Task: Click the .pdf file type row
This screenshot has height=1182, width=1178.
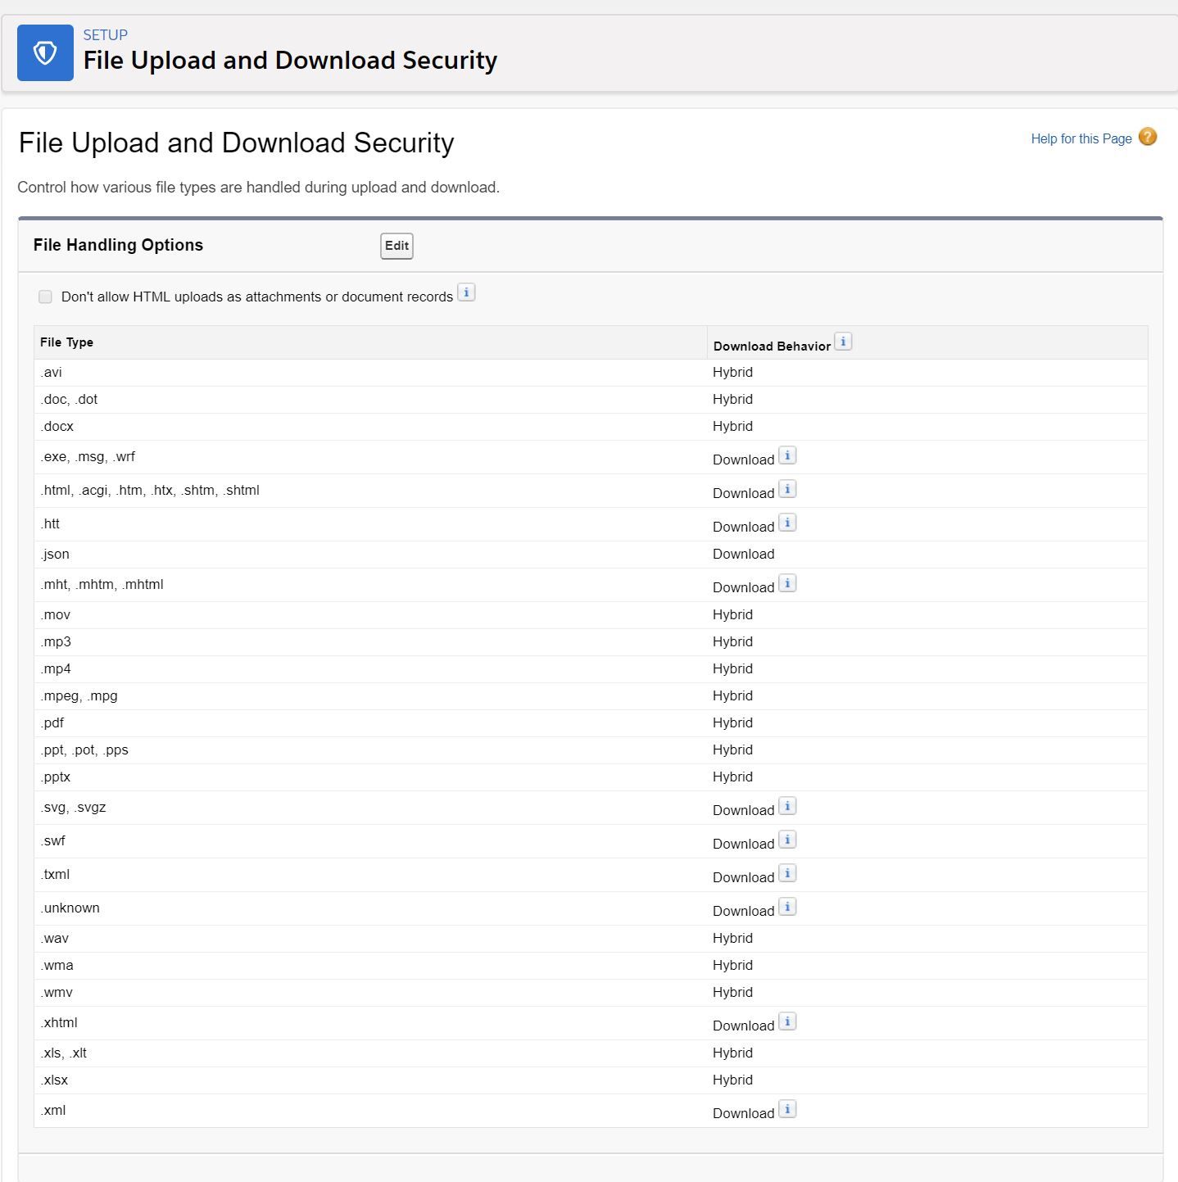Action: pos(52,722)
